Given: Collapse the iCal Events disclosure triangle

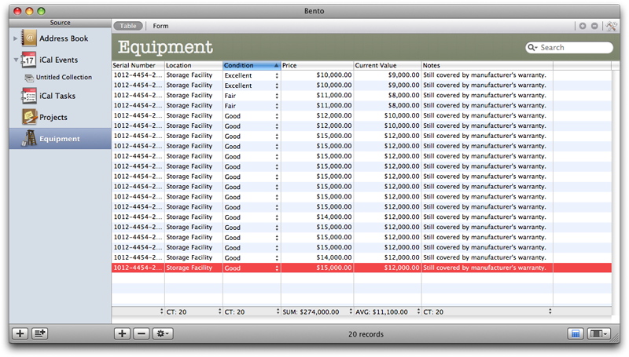Looking at the screenshot, I should 16,60.
